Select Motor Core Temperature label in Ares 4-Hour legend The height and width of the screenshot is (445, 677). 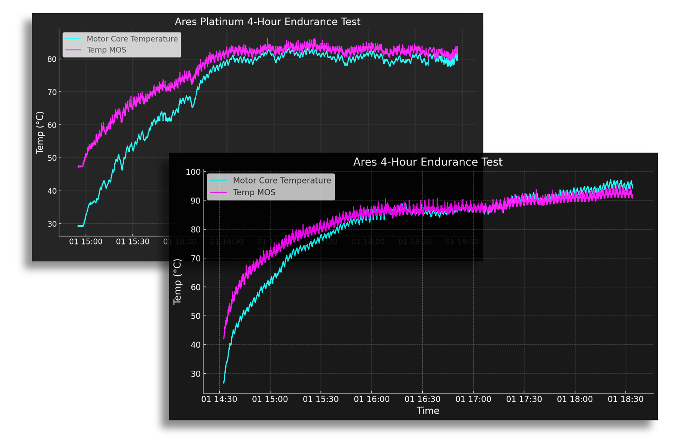point(282,181)
